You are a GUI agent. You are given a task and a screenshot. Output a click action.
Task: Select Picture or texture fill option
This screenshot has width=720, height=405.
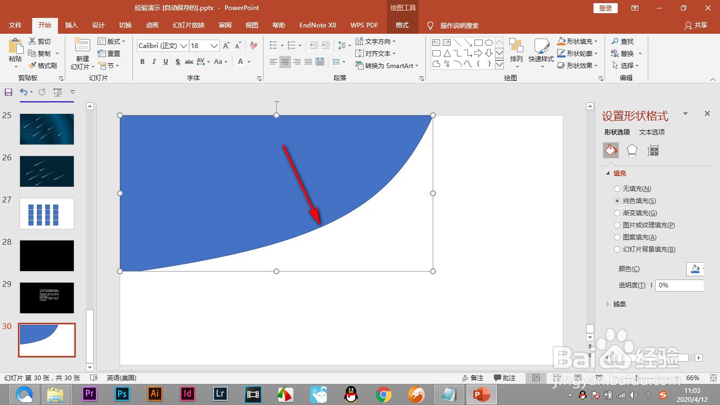(617, 225)
